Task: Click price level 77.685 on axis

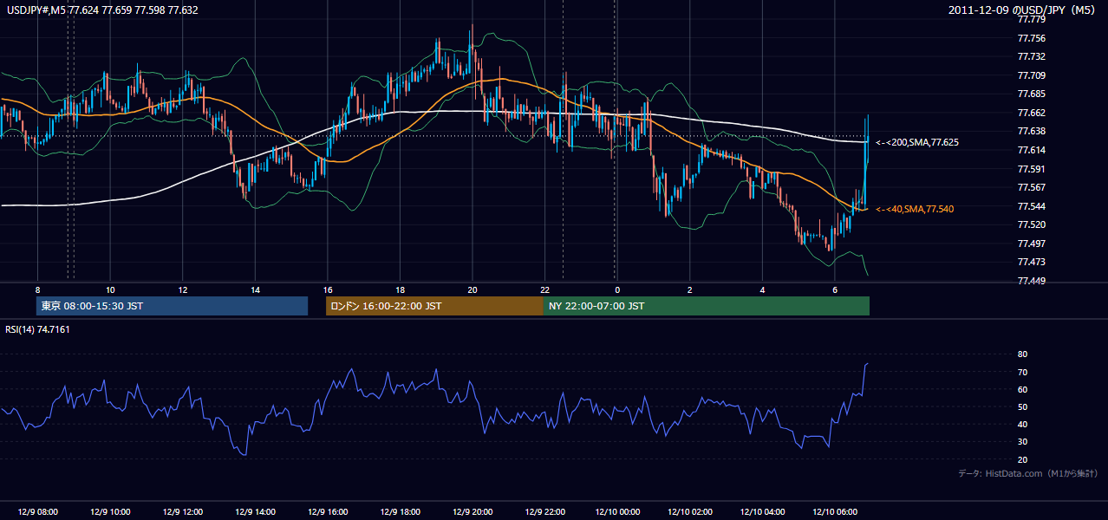Action: [x=1030, y=94]
